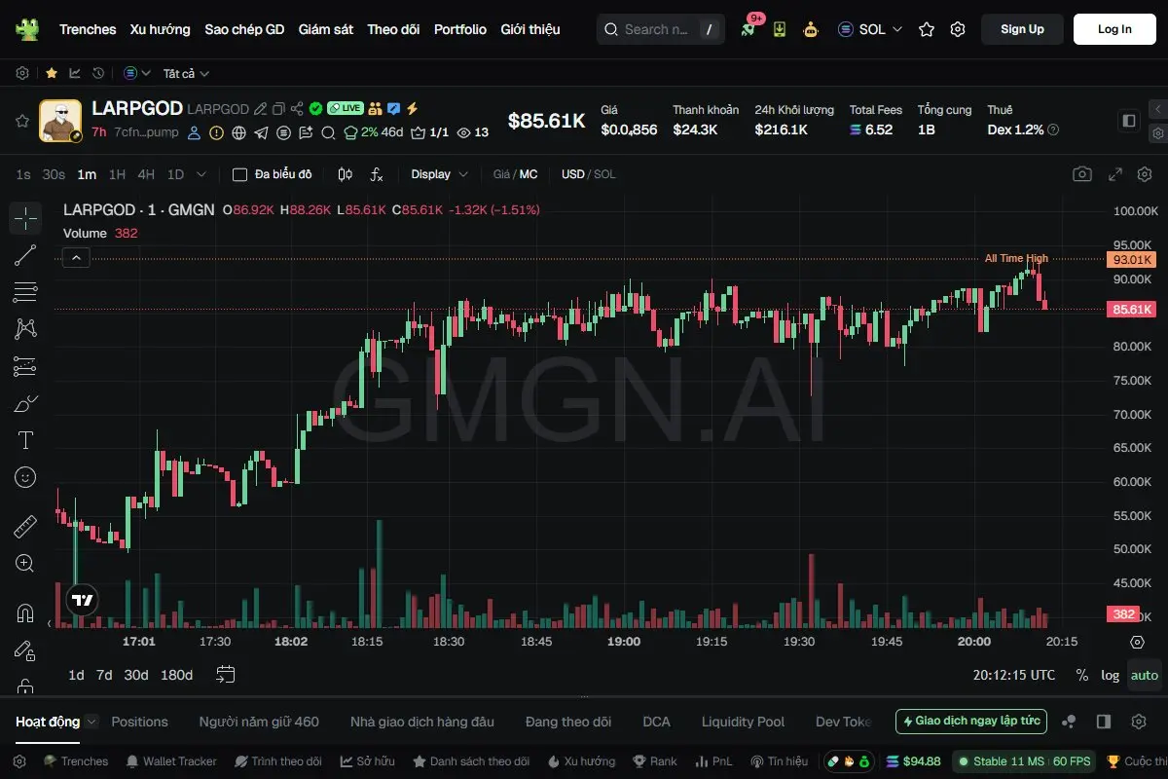Screen dimensions: 1168x779
Task: Search the token with magnifier icon
Action: pos(328,132)
